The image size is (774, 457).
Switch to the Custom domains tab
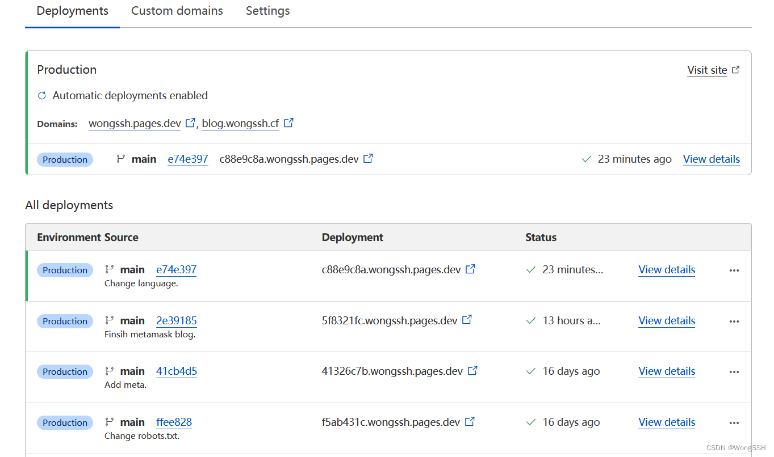[x=177, y=11]
